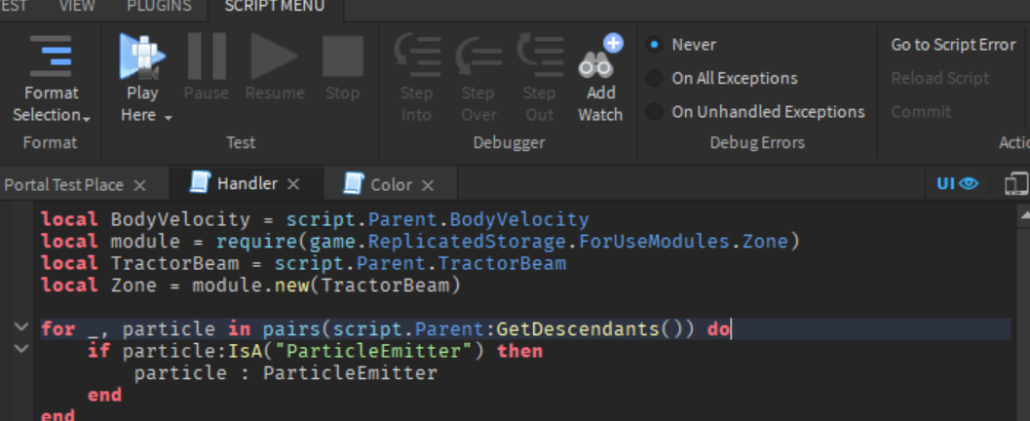
Task: Click the Step Out debugger icon
Action: coord(539,57)
